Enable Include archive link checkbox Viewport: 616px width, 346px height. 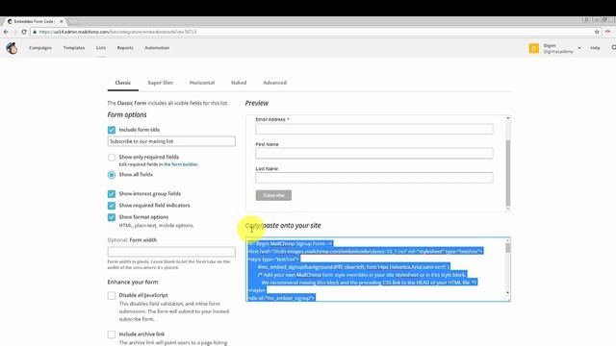[112, 334]
